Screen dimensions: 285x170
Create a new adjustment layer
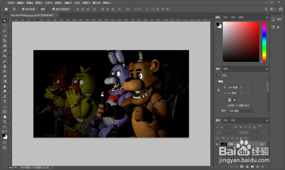tap(247, 167)
